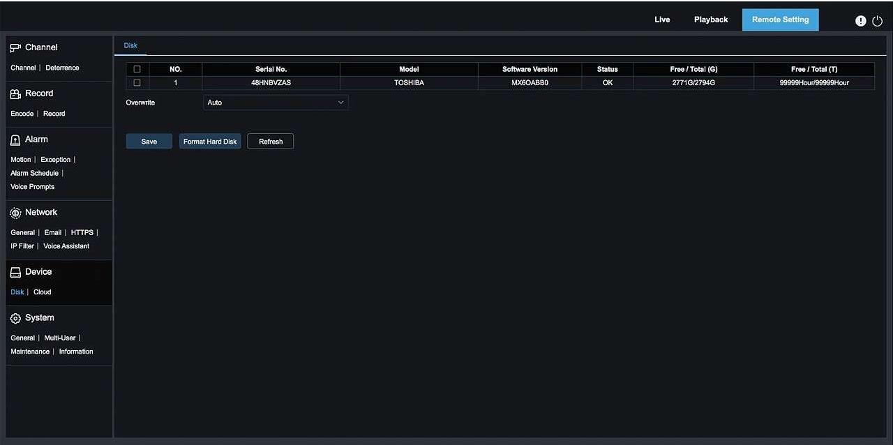893x445 pixels.
Task: Click the Channel section camera icon
Action: [15, 47]
